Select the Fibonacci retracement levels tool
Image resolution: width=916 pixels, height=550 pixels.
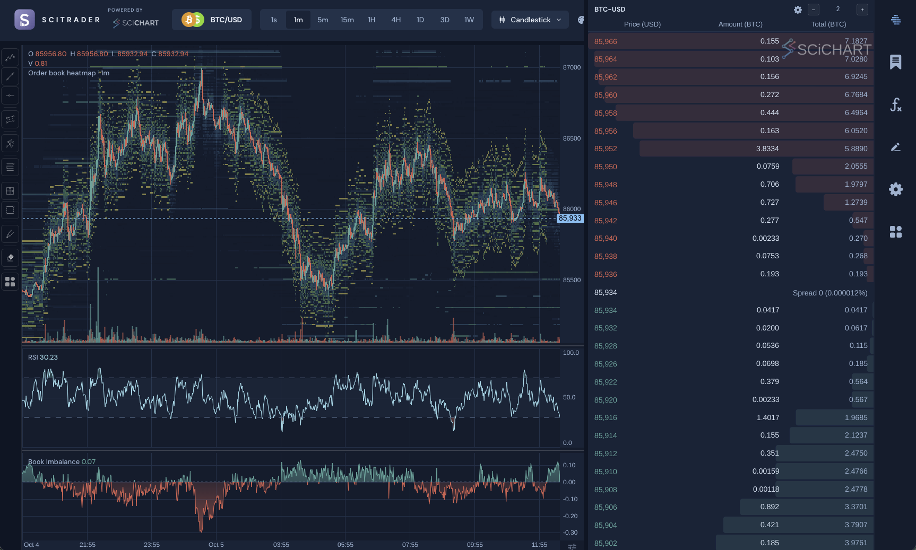(x=10, y=167)
